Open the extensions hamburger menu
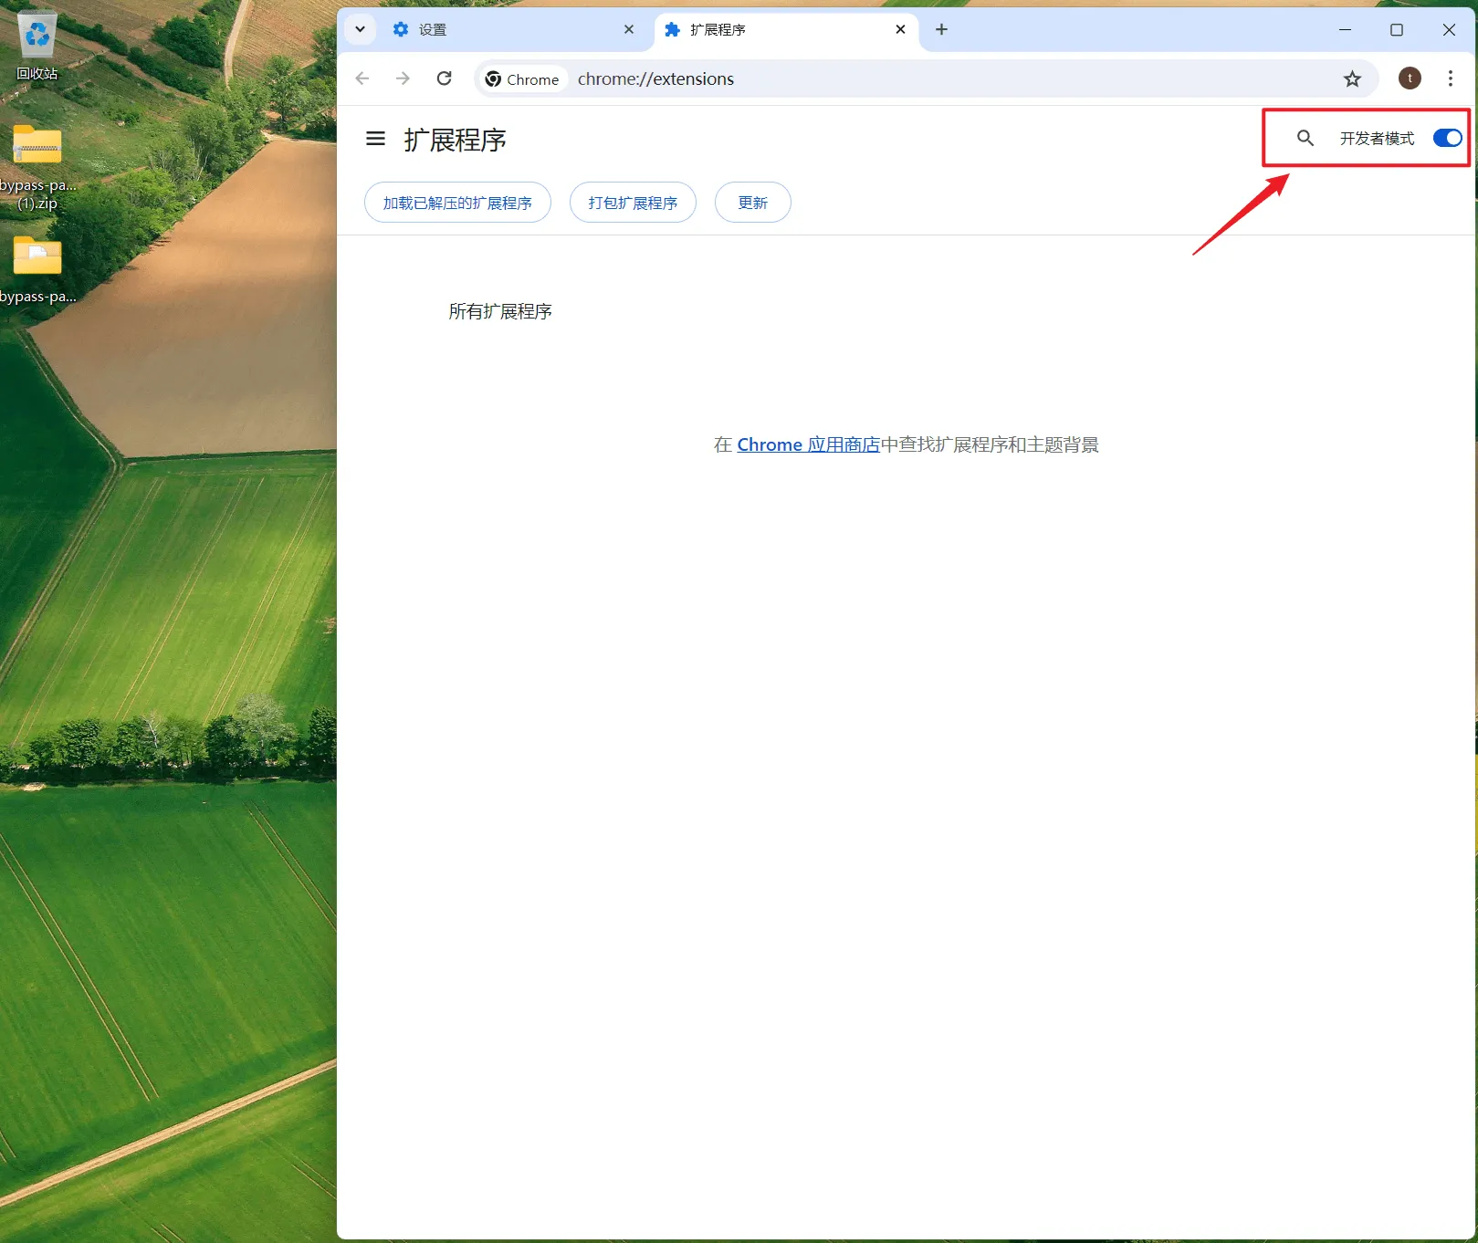This screenshot has height=1243, width=1478. (375, 139)
